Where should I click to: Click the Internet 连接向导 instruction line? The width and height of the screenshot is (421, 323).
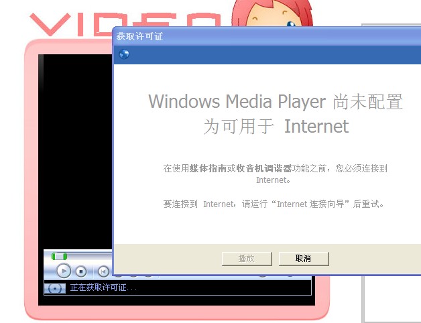tap(274, 204)
